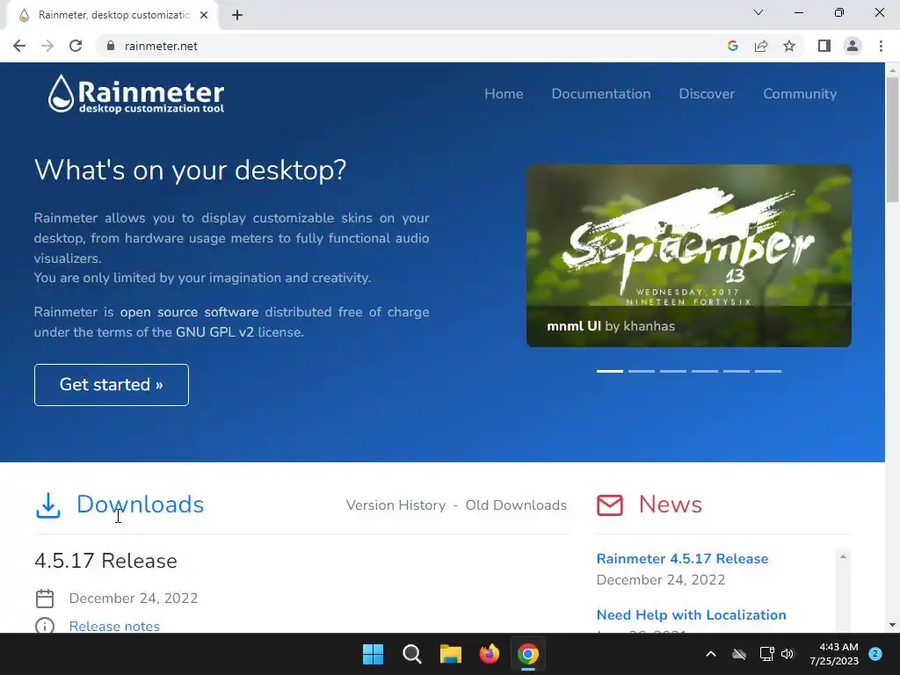Open the notifications badge
This screenshot has width=900, height=675.
point(875,654)
